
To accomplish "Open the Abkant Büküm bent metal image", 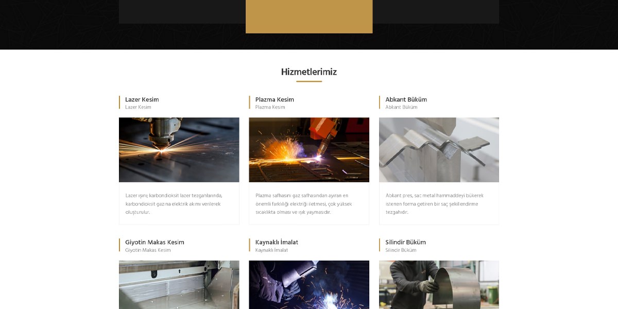I will (439, 150).
